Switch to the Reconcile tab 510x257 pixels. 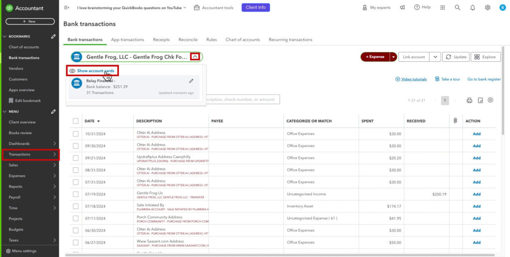click(188, 40)
